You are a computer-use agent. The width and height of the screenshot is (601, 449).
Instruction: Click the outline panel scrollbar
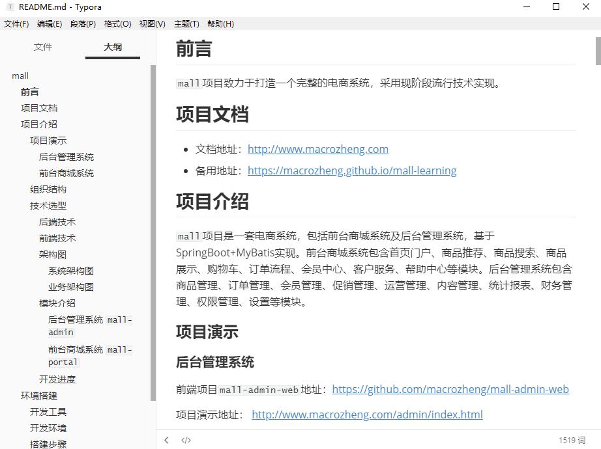[153, 233]
